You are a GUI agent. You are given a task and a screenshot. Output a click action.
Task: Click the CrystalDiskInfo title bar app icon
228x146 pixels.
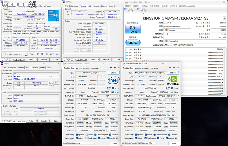(x=126, y=2)
